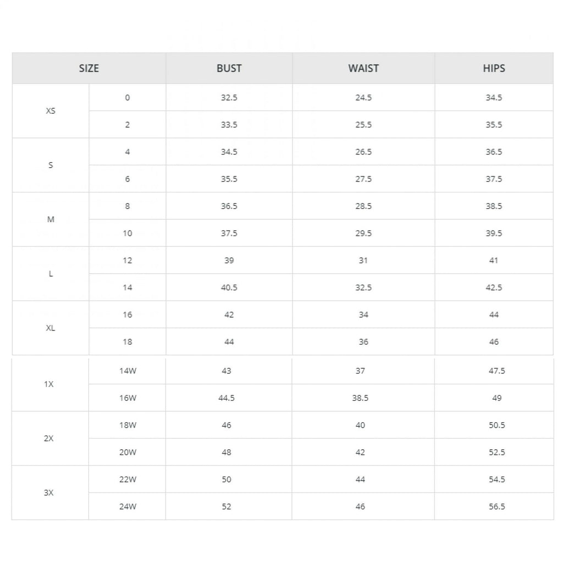The width and height of the screenshot is (563, 563).
Task: Select the XS size group cell
Action: click(x=51, y=111)
